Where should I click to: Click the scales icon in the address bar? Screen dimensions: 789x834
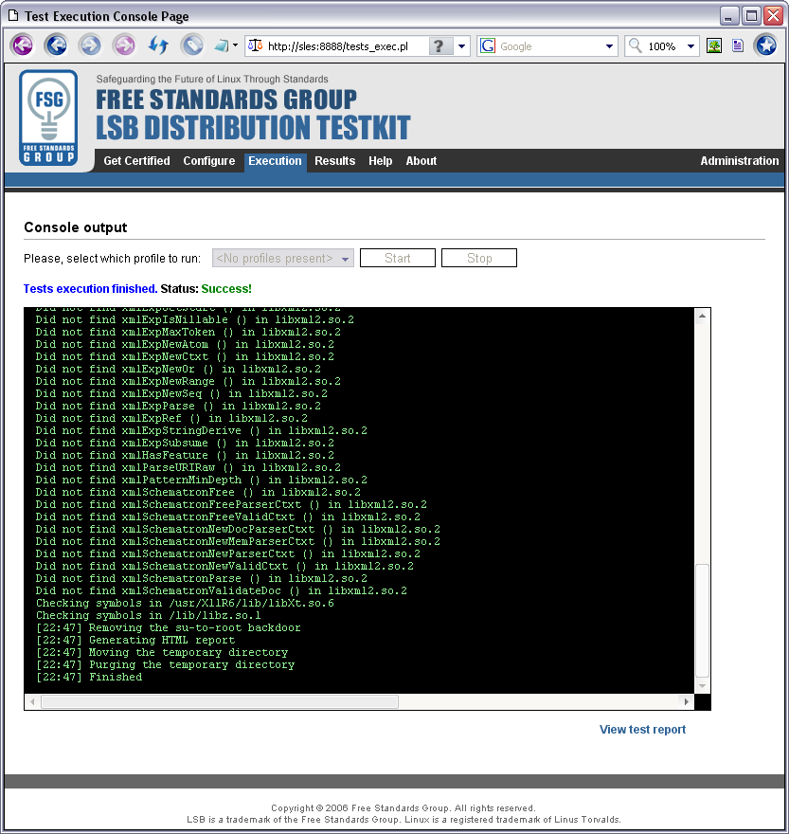pos(255,45)
